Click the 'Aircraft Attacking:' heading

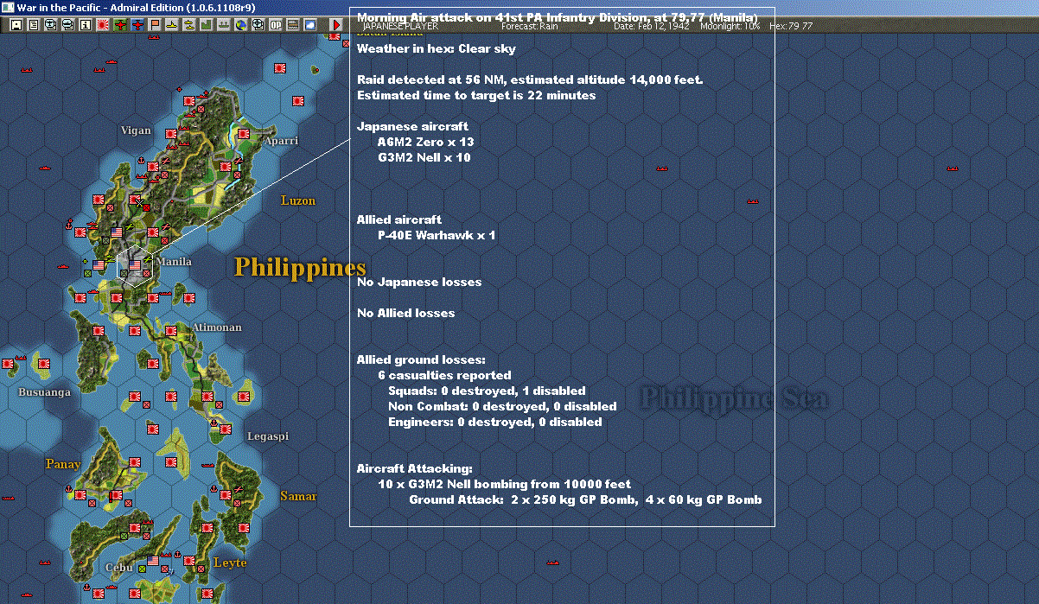[x=415, y=469]
